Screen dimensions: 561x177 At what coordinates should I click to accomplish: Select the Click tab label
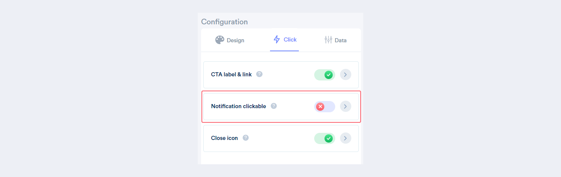point(290,40)
